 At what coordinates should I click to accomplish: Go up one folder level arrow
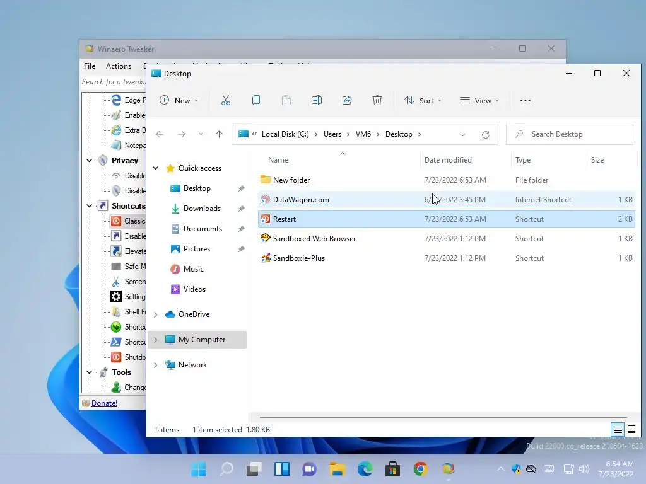[x=219, y=134]
